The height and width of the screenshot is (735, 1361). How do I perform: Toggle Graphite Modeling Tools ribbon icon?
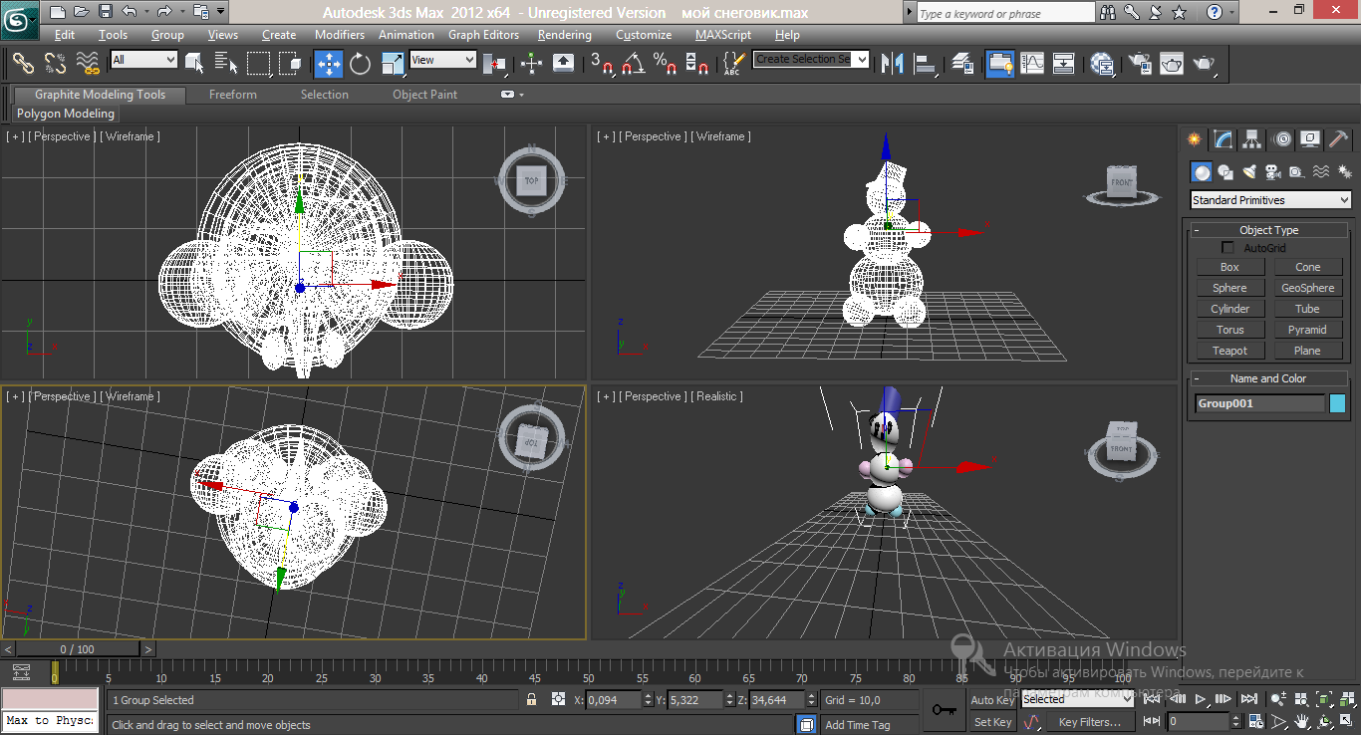(999, 64)
